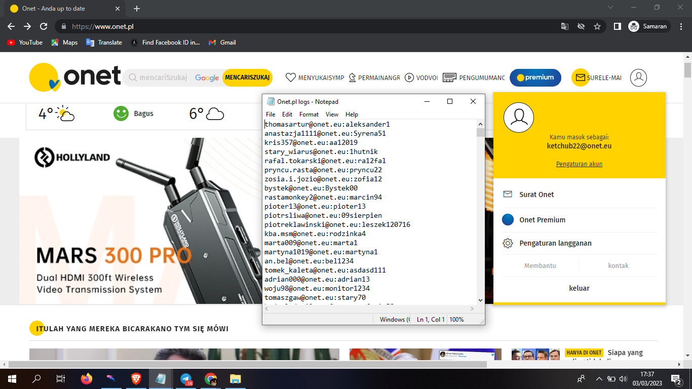692x389 pixels.
Task: Bookmark this page with the star icon
Action: point(597,26)
